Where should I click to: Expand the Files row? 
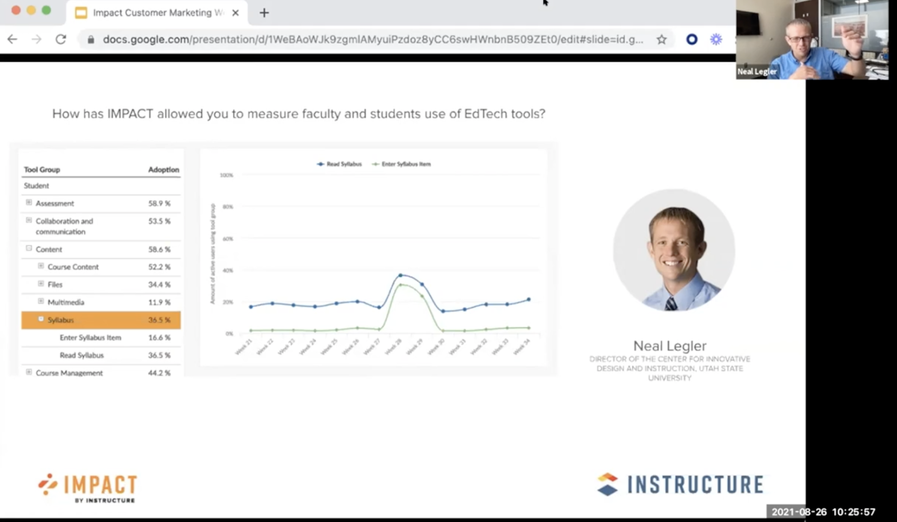click(41, 284)
